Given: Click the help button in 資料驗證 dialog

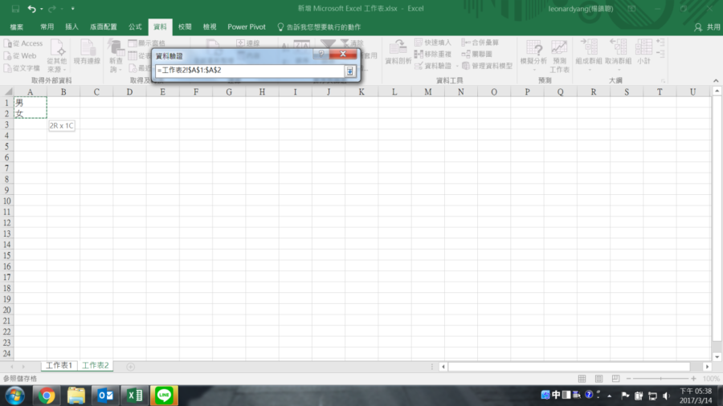Looking at the screenshot, I should [x=321, y=55].
